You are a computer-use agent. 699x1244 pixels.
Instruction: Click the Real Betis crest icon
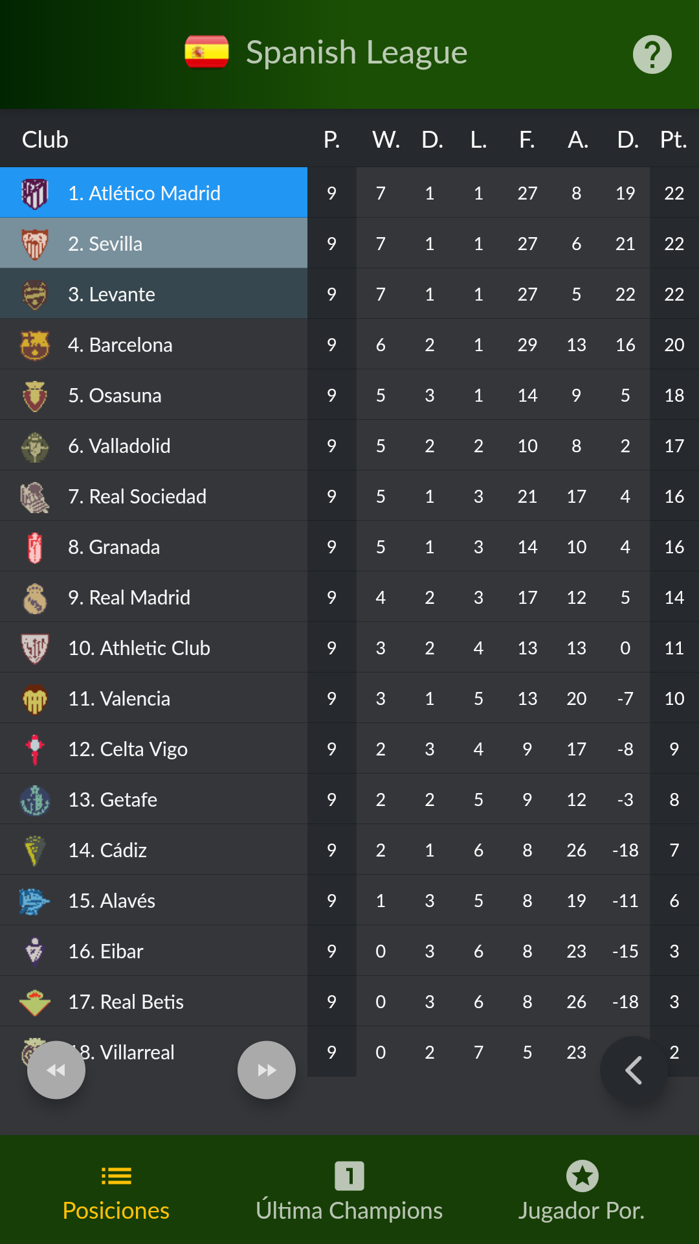point(35,1002)
